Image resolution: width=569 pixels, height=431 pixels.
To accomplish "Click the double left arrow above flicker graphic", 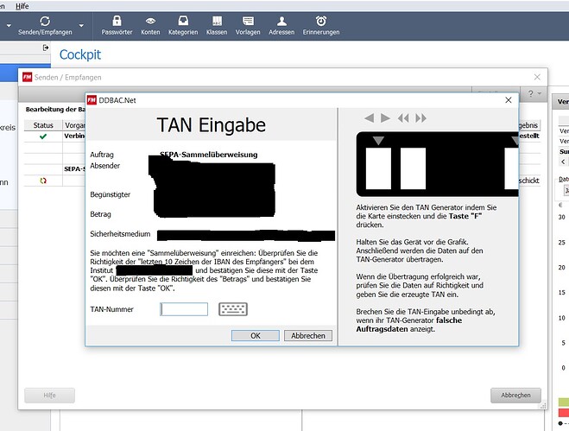I will point(403,118).
